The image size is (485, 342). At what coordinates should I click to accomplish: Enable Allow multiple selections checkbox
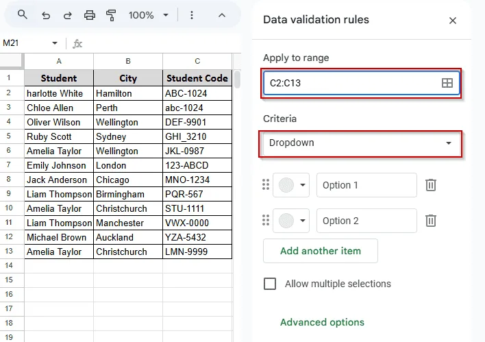pos(270,284)
